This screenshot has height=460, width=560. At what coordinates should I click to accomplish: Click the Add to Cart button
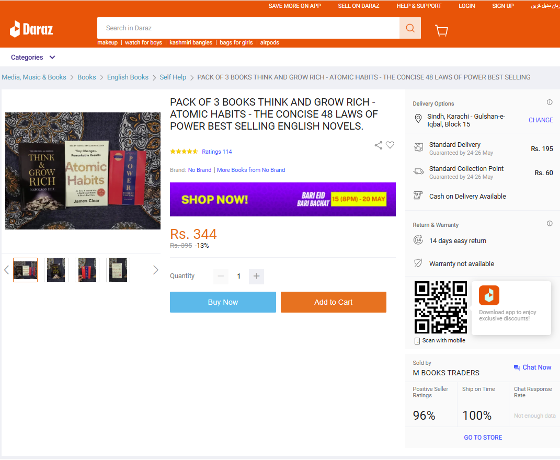[333, 302]
